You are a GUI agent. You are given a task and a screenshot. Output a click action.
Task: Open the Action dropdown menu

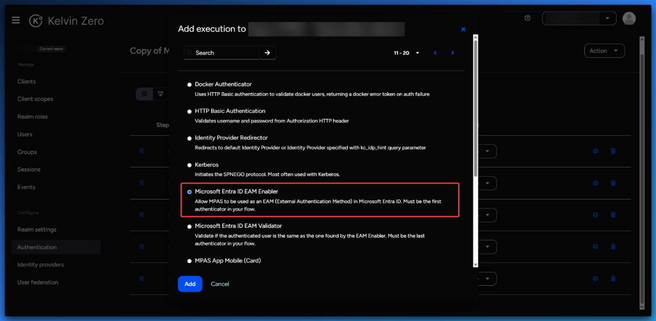point(604,51)
